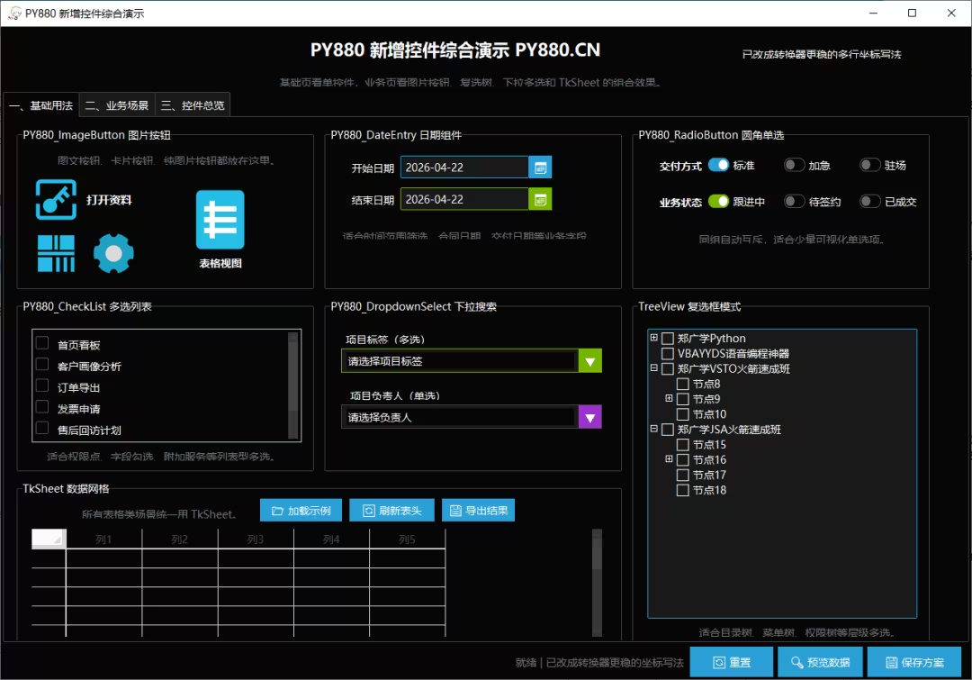This screenshot has height=680, width=972.
Task: Click the 结束日期 date input field
Action: (x=463, y=199)
